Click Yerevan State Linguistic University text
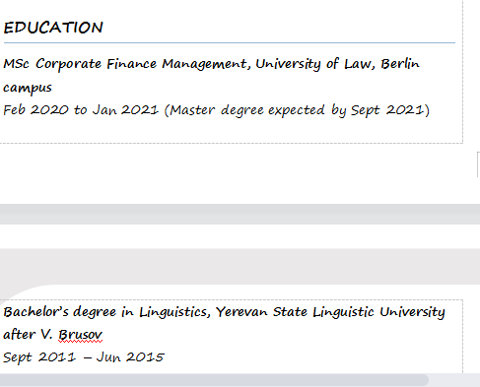The image size is (480, 387). (330, 312)
